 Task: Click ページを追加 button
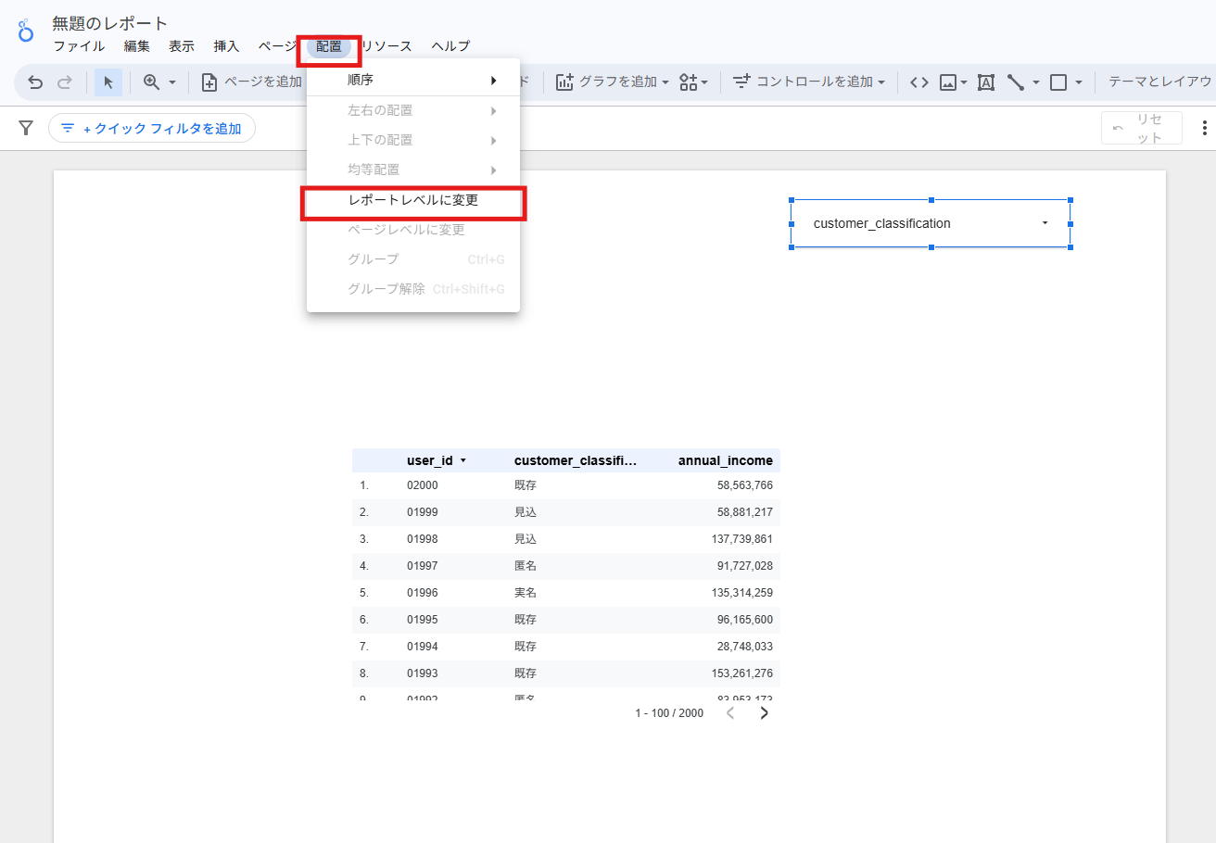point(252,82)
